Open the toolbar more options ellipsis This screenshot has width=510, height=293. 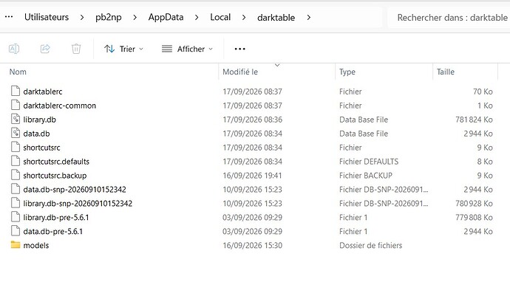(239, 49)
